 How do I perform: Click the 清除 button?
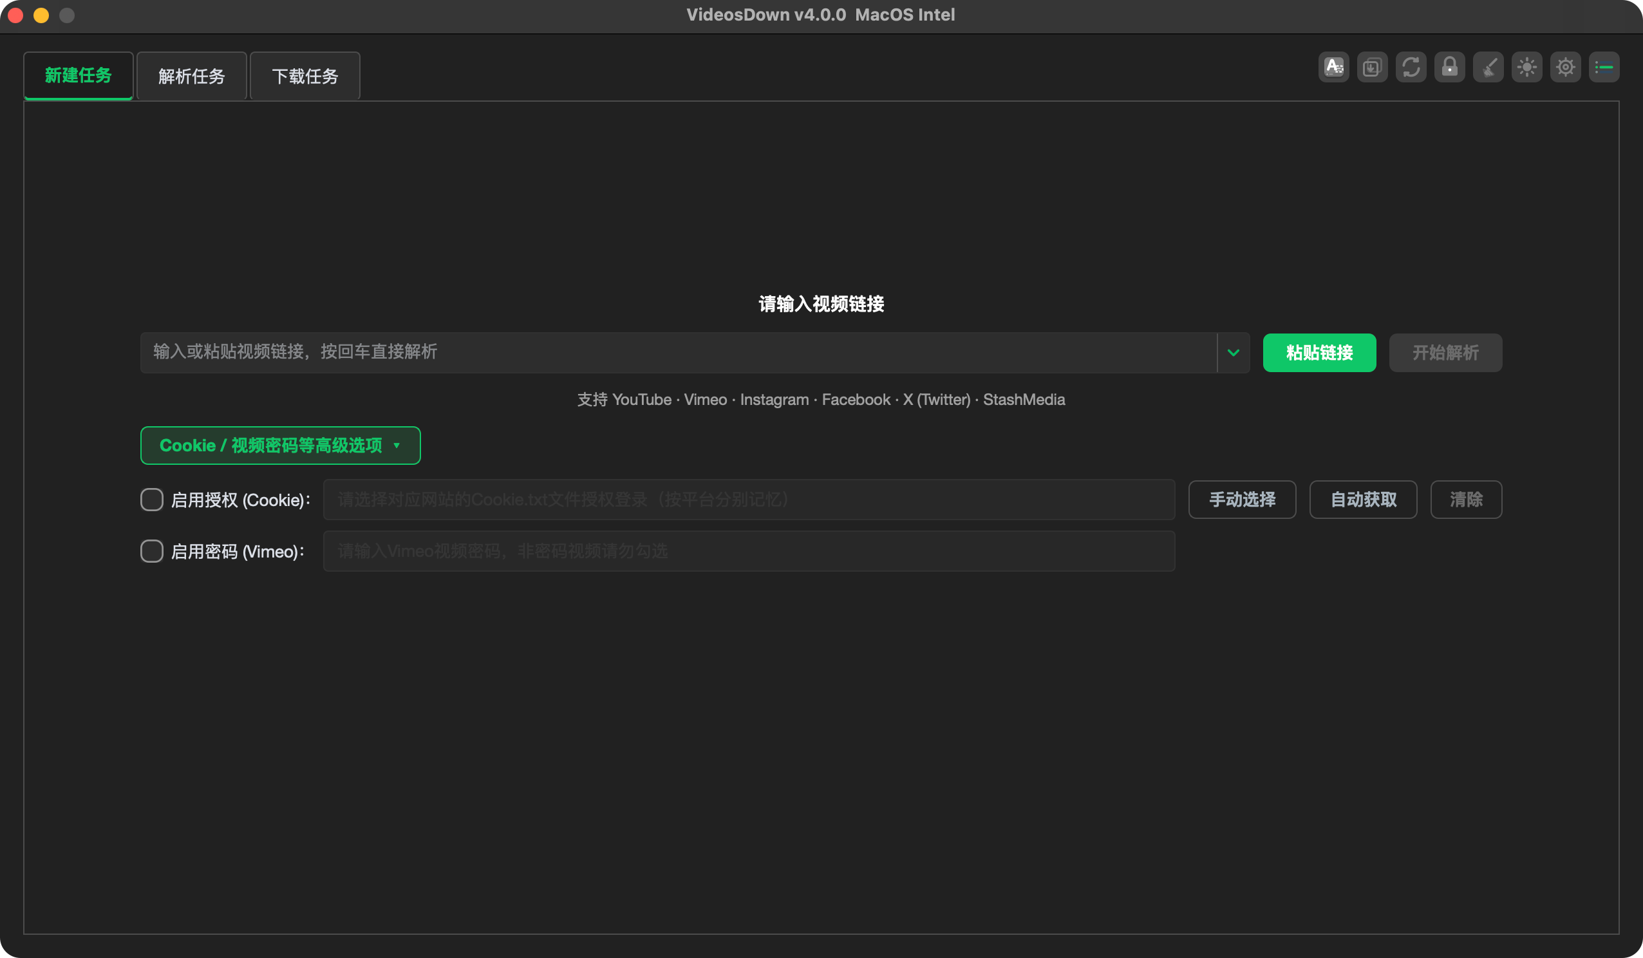(1467, 500)
